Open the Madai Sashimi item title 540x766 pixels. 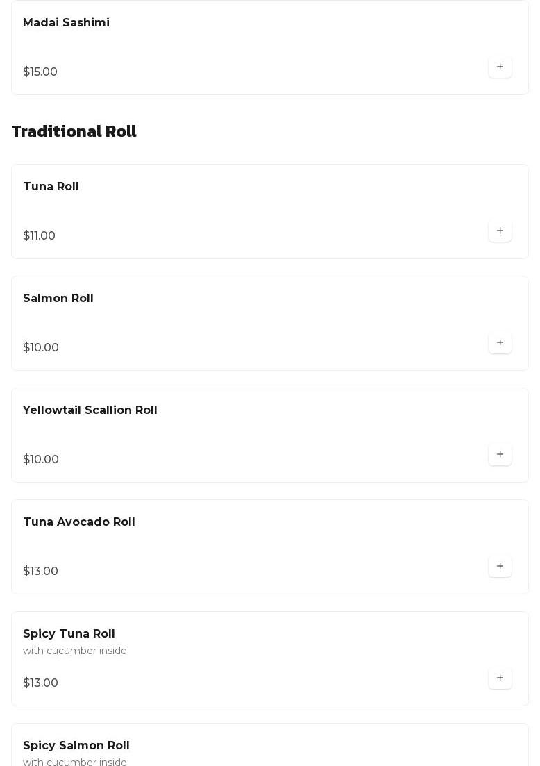[66, 23]
